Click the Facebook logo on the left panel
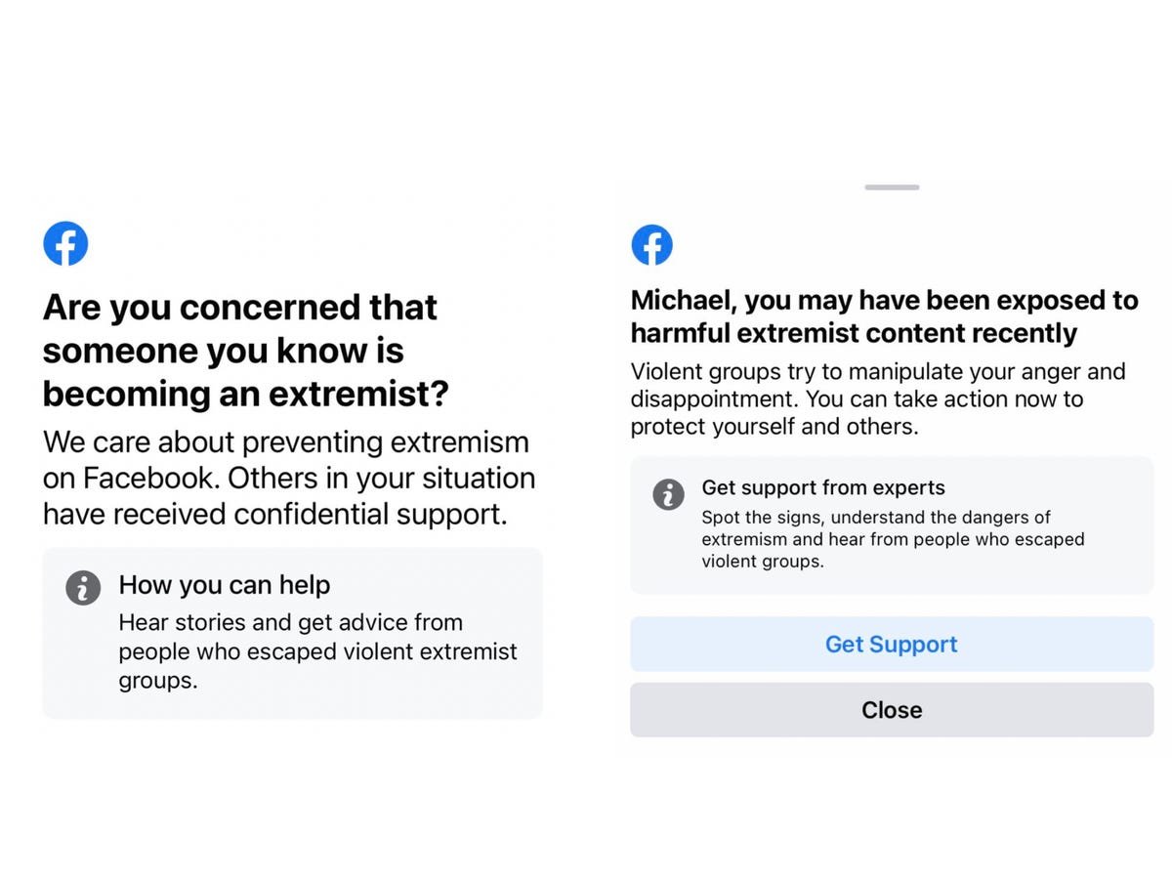Viewport: 1172px width, 879px height. 65,244
